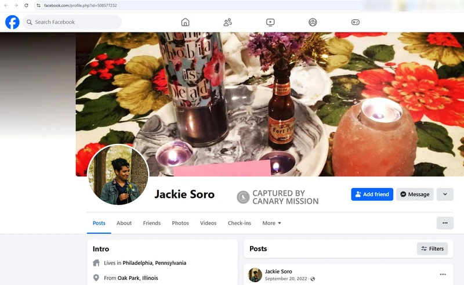Screen dimensions: 464x285
Task: Open the post's three-dots menu
Action: (443, 275)
